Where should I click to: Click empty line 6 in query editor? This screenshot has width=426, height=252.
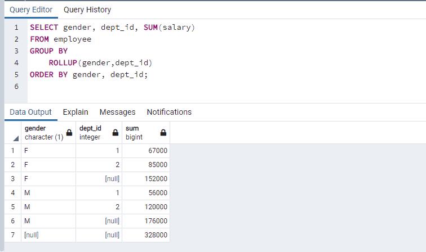coord(169,87)
